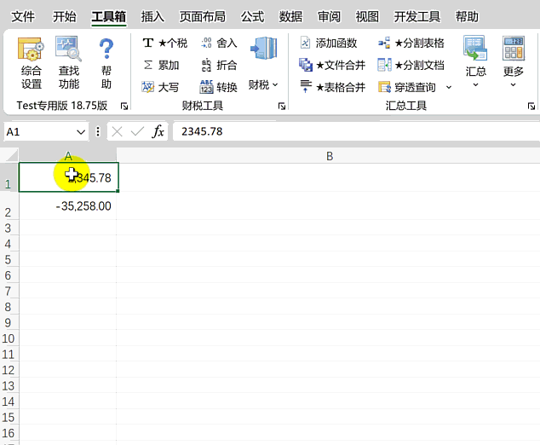Viewport: 540px width, 445px height.
Task: Click 大写 uppercase conversion tool
Action: [x=161, y=87]
